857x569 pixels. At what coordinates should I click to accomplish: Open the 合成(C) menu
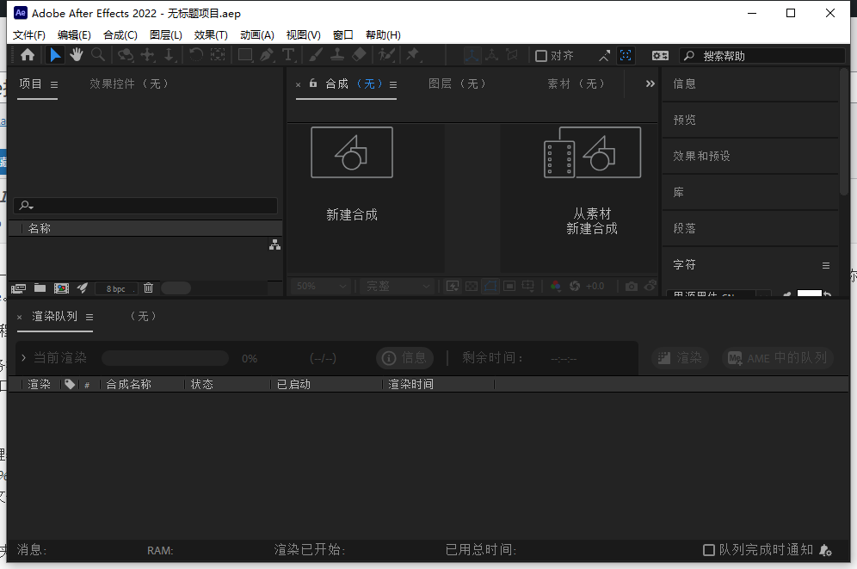coord(120,35)
